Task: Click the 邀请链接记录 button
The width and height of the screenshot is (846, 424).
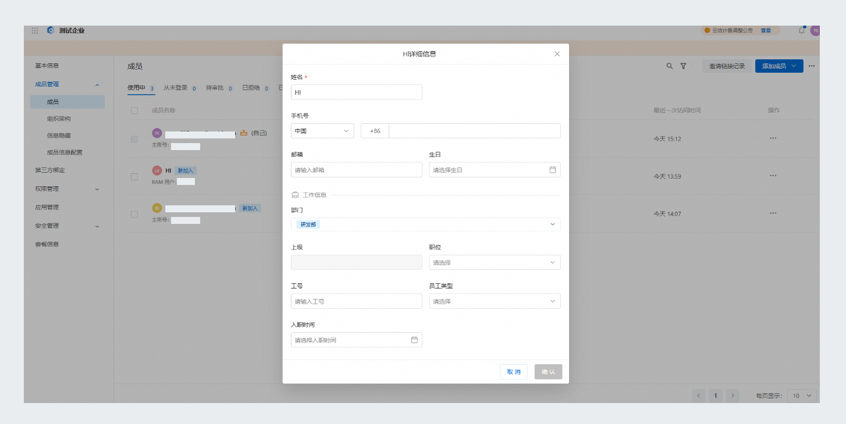Action: (x=727, y=66)
